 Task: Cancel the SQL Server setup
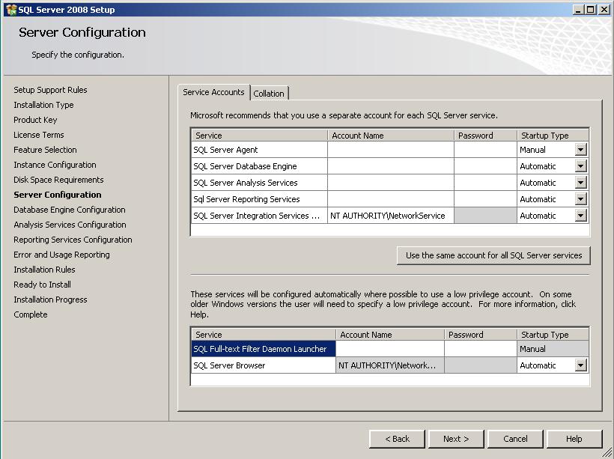tap(515, 439)
